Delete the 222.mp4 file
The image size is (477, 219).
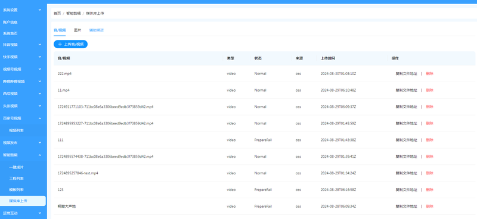click(x=429, y=74)
